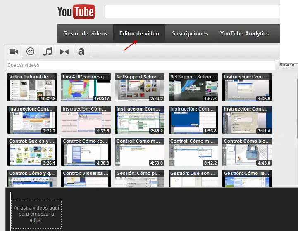
Task: Click the Control: Cómo blo... padlock thumbnail
Action: coord(247,152)
